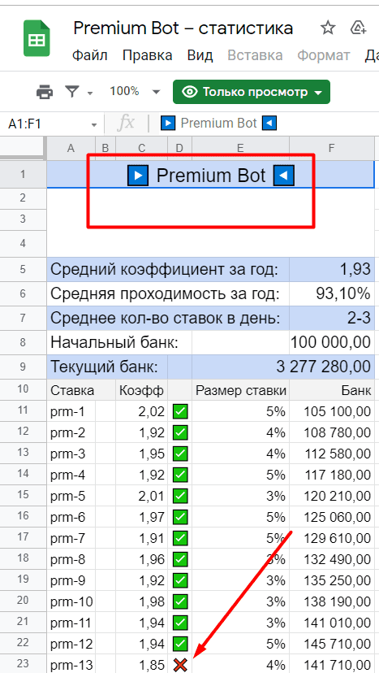Select the cell 3 277 280,00
This screenshot has height=673, width=379.
[283, 367]
